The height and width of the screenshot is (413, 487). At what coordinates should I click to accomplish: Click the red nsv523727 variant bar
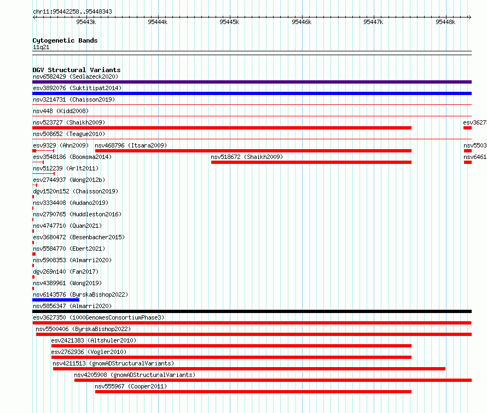click(222, 128)
